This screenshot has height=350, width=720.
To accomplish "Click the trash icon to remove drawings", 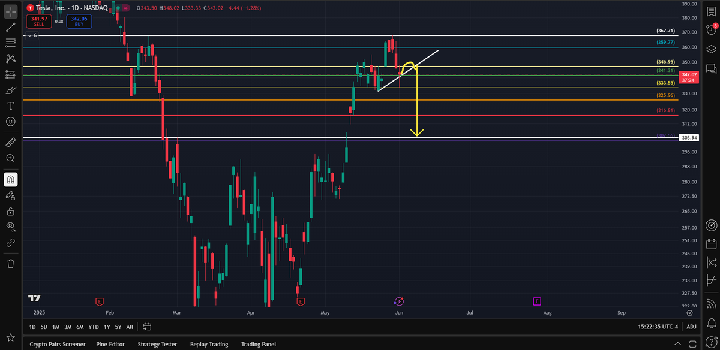I will tap(11, 263).
